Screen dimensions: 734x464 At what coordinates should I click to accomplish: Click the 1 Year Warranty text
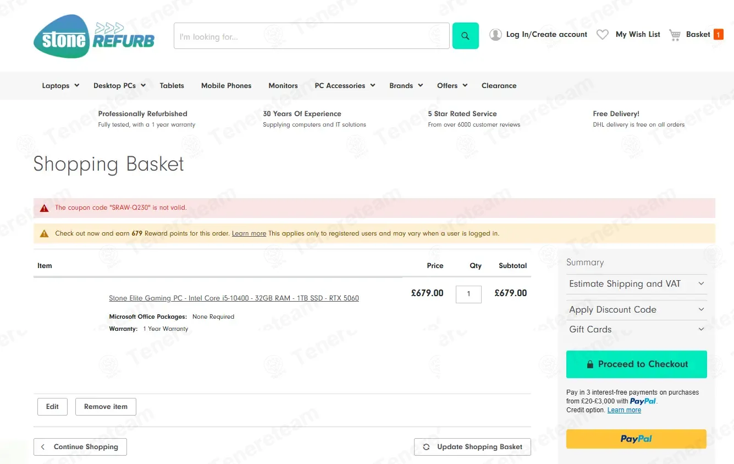(165, 329)
